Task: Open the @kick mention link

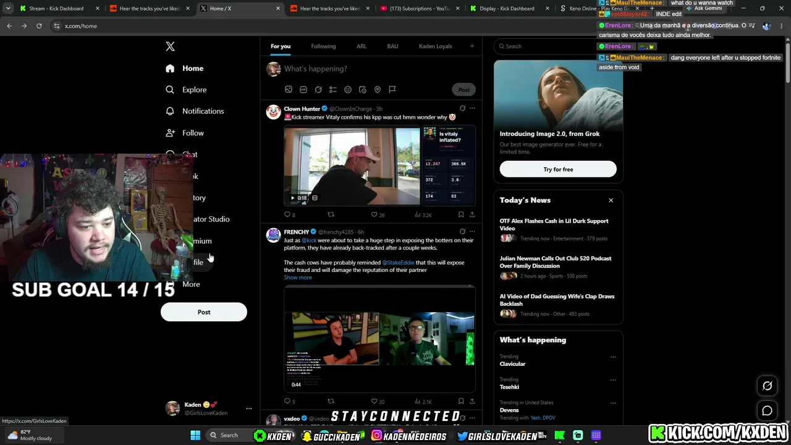Action: coord(309,240)
